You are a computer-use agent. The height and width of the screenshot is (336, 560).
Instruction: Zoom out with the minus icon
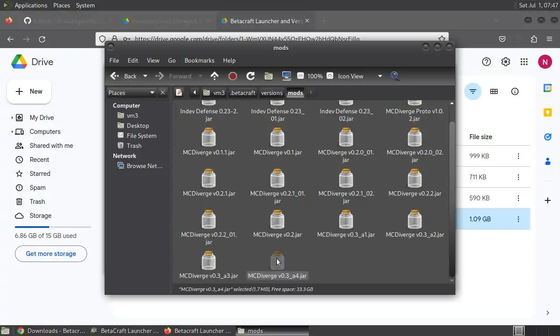pos(301,76)
